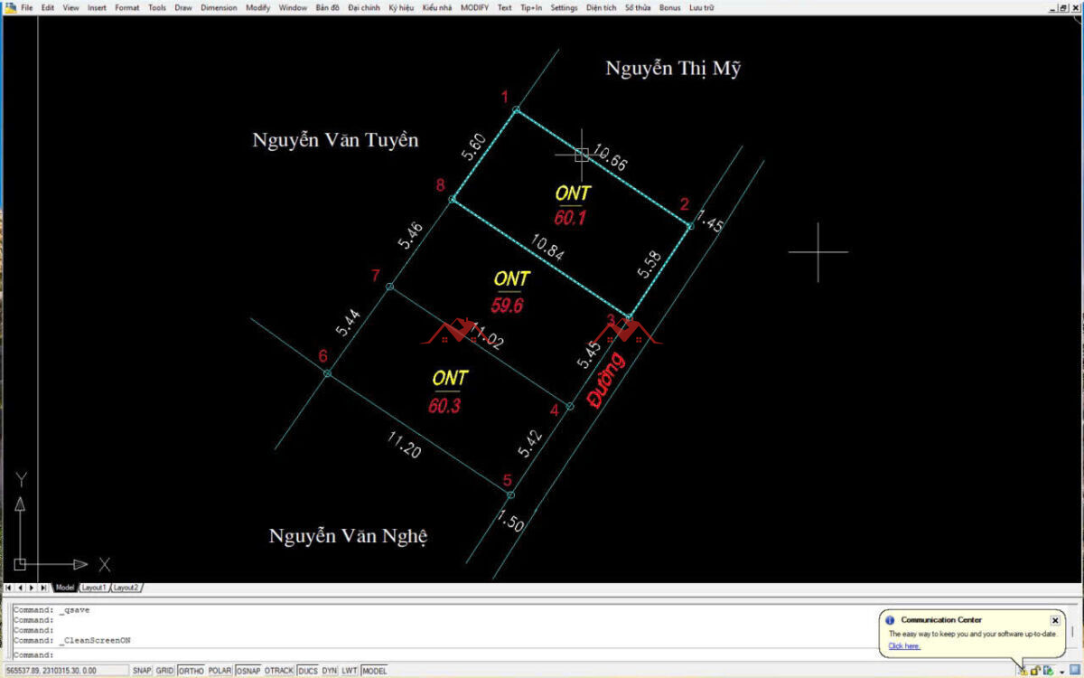Click the Clean Screen icon in status bar
This screenshot has height=678, width=1084.
point(1074,670)
